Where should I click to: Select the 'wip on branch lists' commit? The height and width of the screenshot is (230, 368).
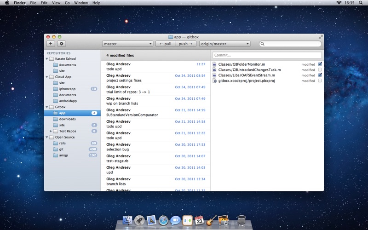point(155,101)
